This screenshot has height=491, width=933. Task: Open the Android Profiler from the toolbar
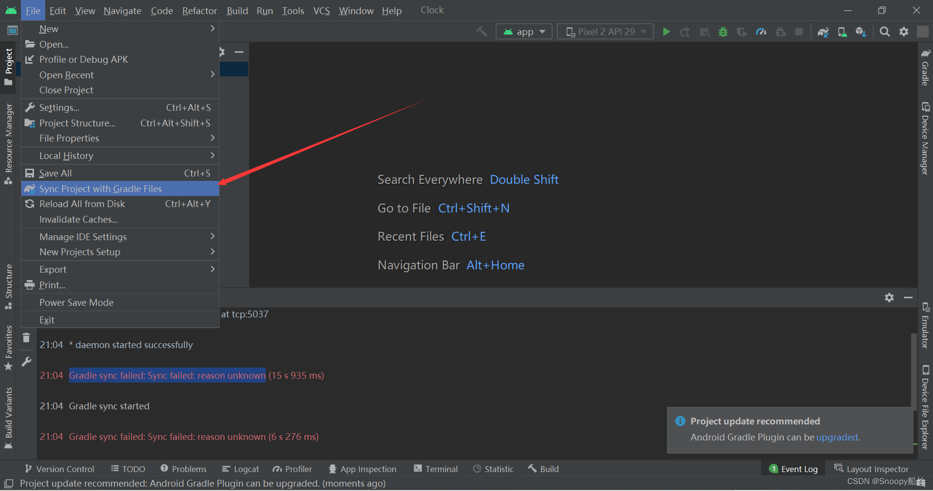[x=761, y=32]
